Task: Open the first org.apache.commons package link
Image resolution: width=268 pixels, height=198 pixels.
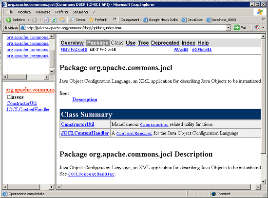Action: tap(28, 37)
